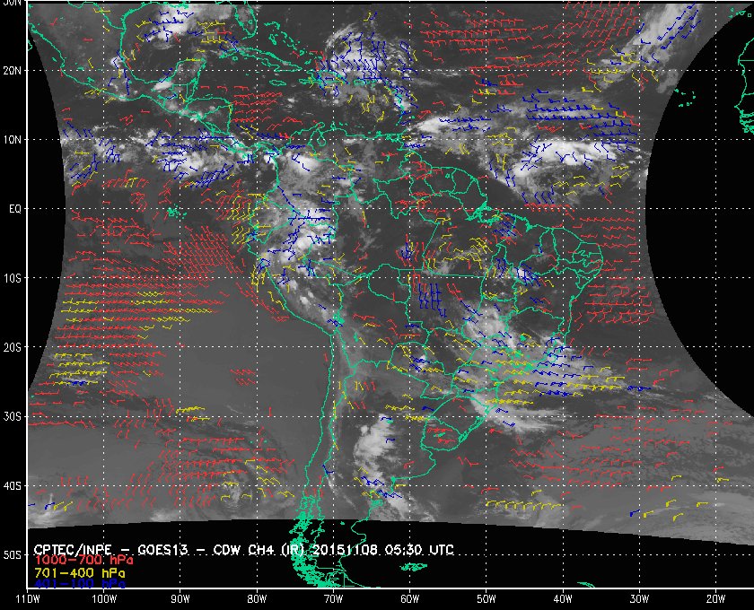754x610 pixels.
Task: Click the yellow 701-400 hPa legend entry
Action: tap(79, 571)
